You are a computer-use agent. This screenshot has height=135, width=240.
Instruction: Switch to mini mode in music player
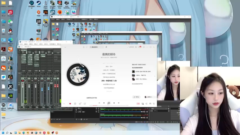pos(144,47)
